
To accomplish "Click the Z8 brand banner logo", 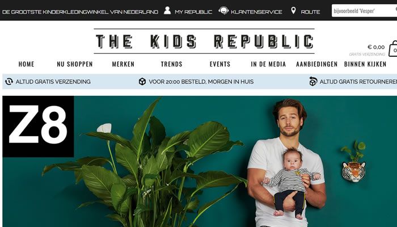I will pyautogui.click(x=38, y=127).
